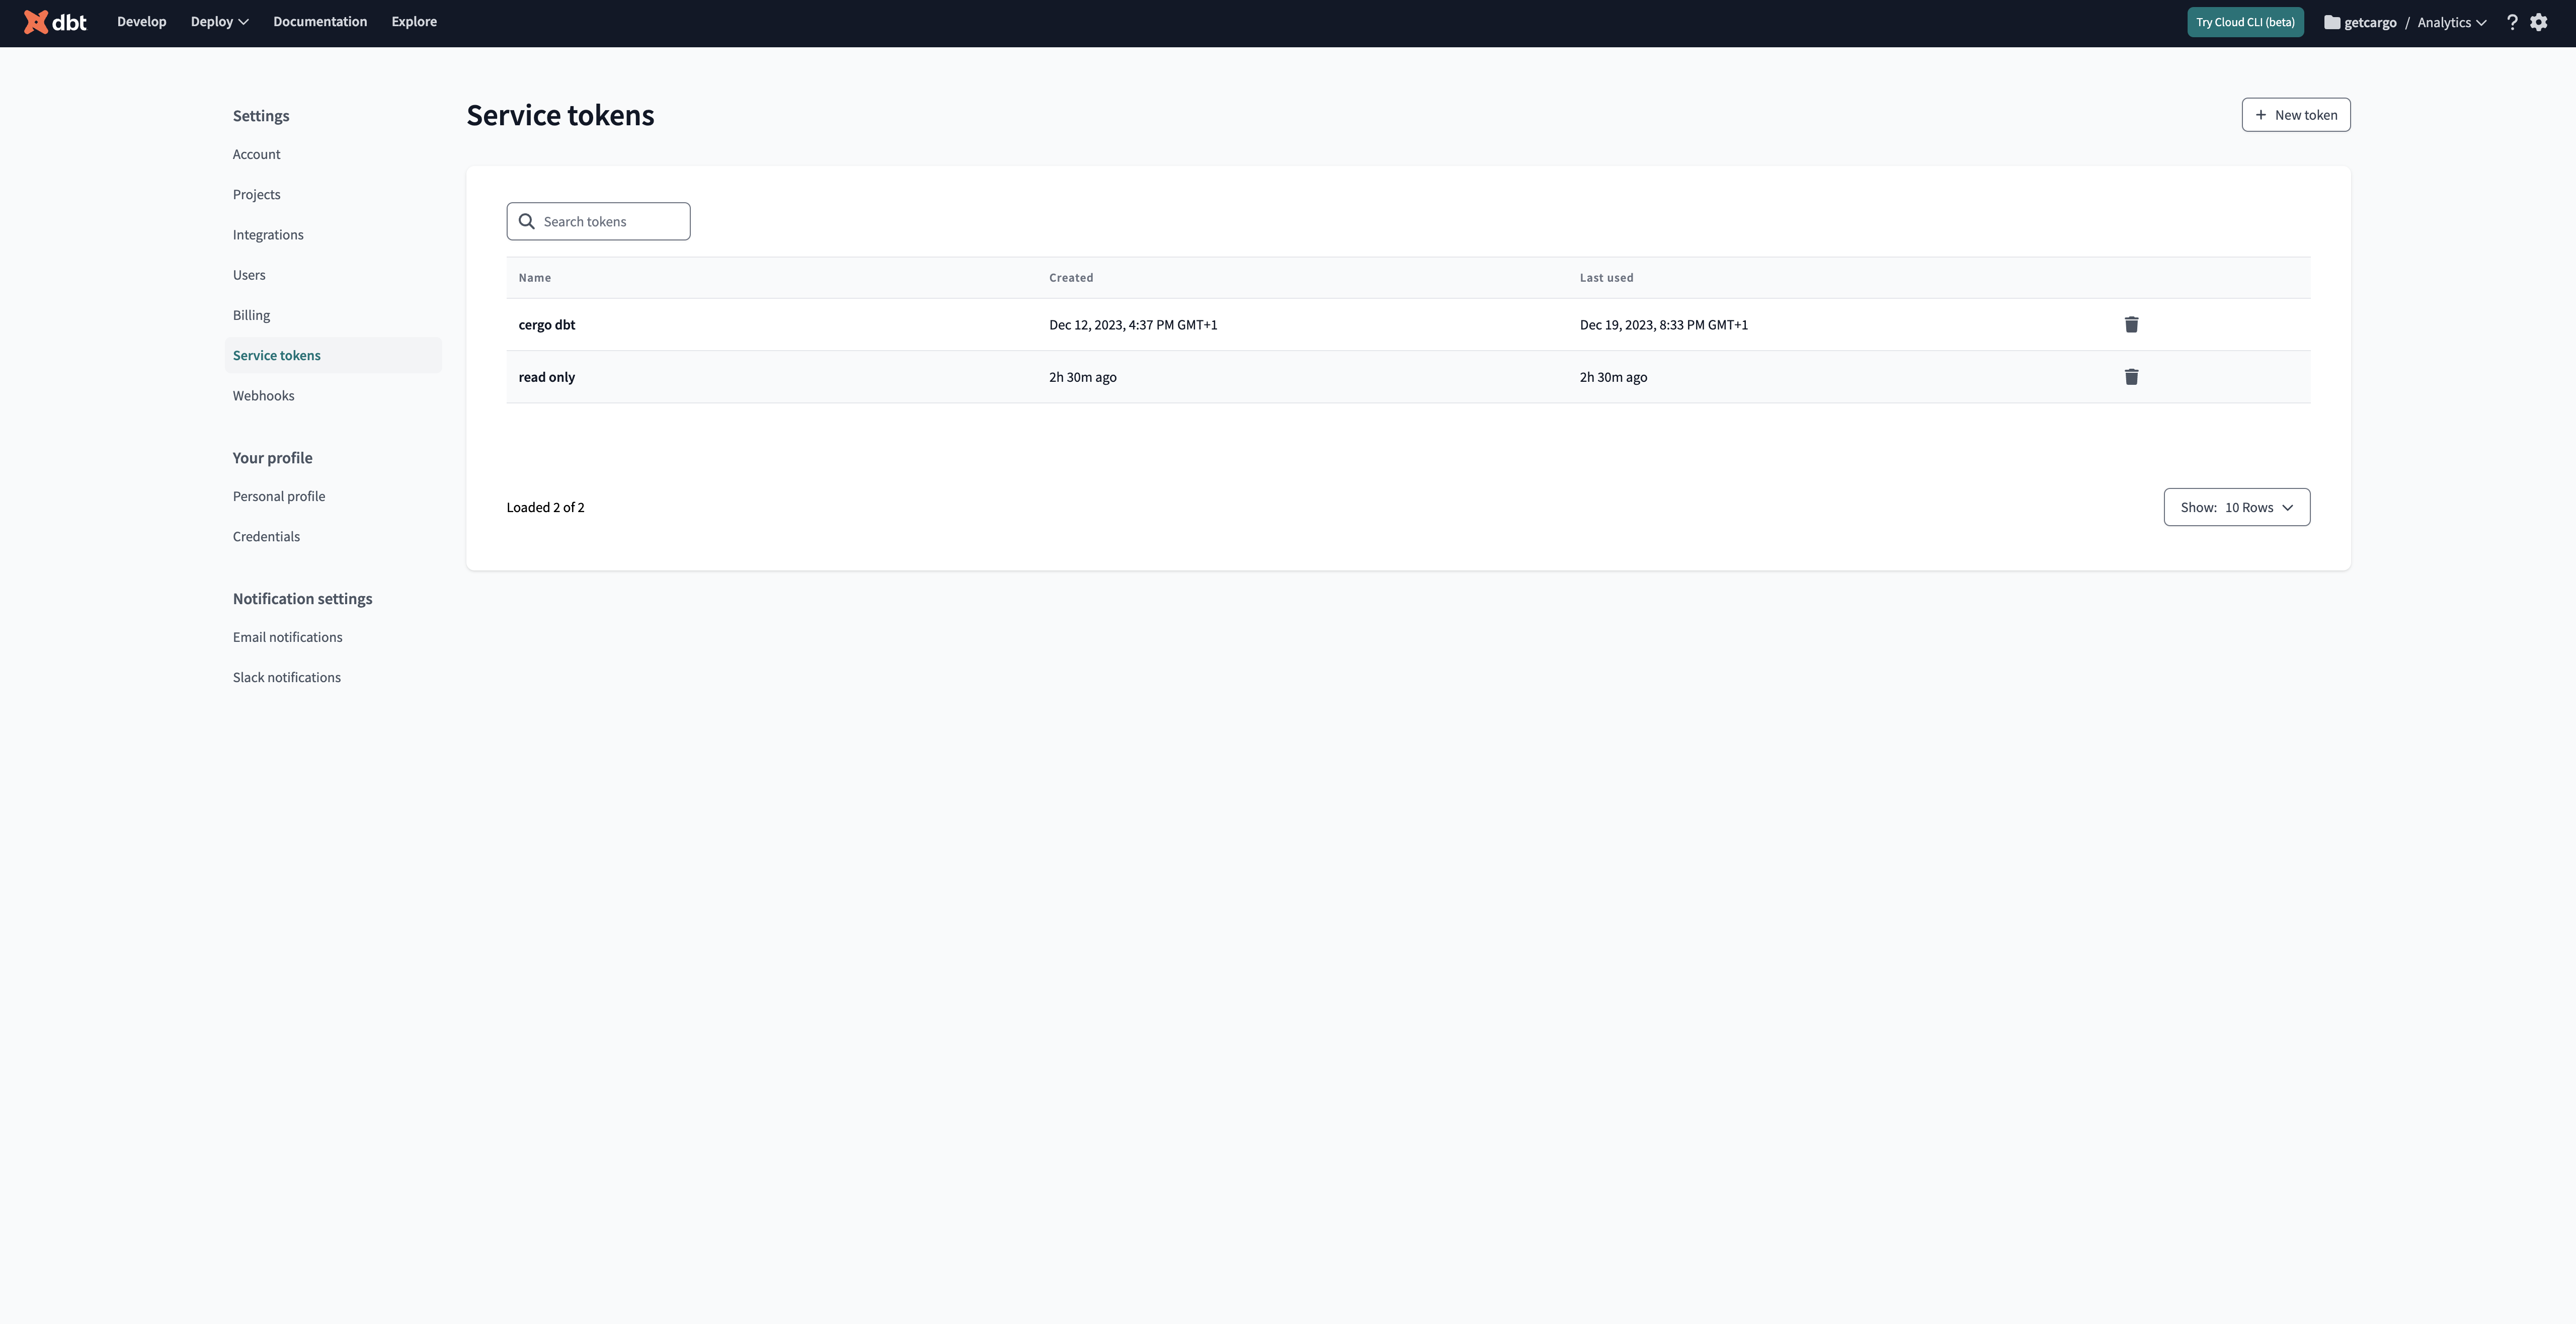Open the Show 10 Rows dropdown
The width and height of the screenshot is (2576, 1324).
pyautogui.click(x=2236, y=507)
